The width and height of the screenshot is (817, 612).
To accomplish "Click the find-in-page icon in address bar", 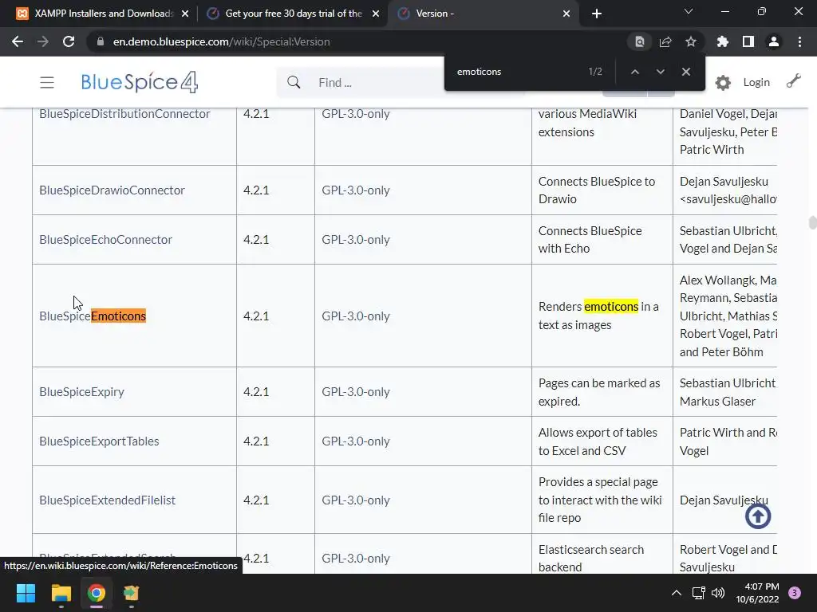I will pyautogui.click(x=640, y=41).
